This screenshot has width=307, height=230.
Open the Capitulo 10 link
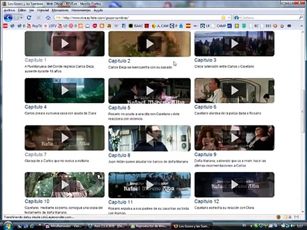point(37,201)
